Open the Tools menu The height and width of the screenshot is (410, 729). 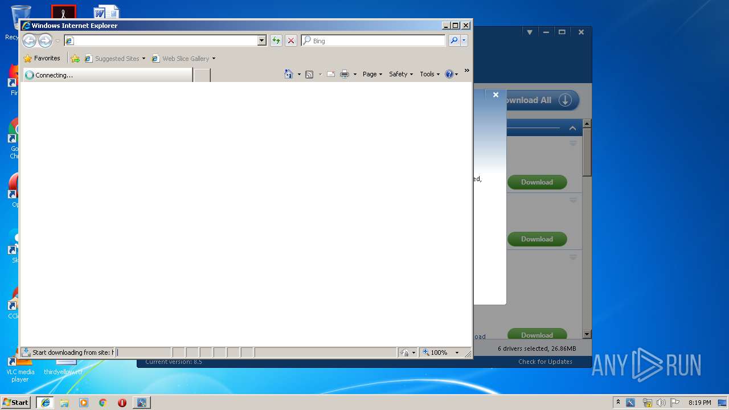tap(429, 74)
